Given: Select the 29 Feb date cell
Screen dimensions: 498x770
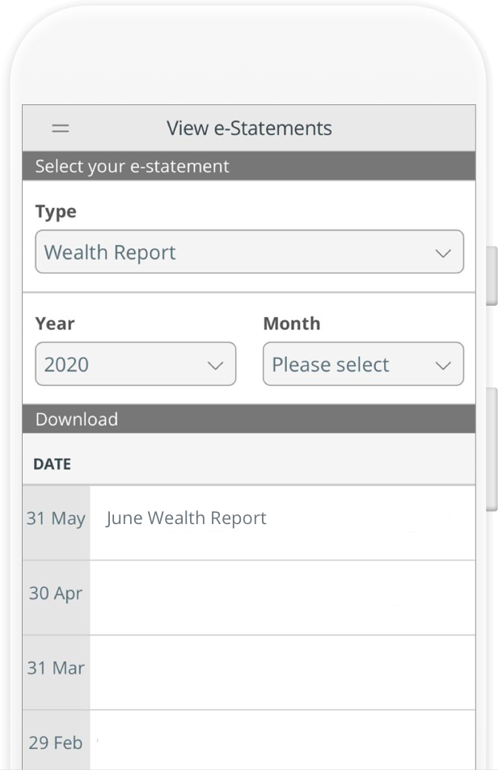Looking at the screenshot, I should (x=56, y=740).
